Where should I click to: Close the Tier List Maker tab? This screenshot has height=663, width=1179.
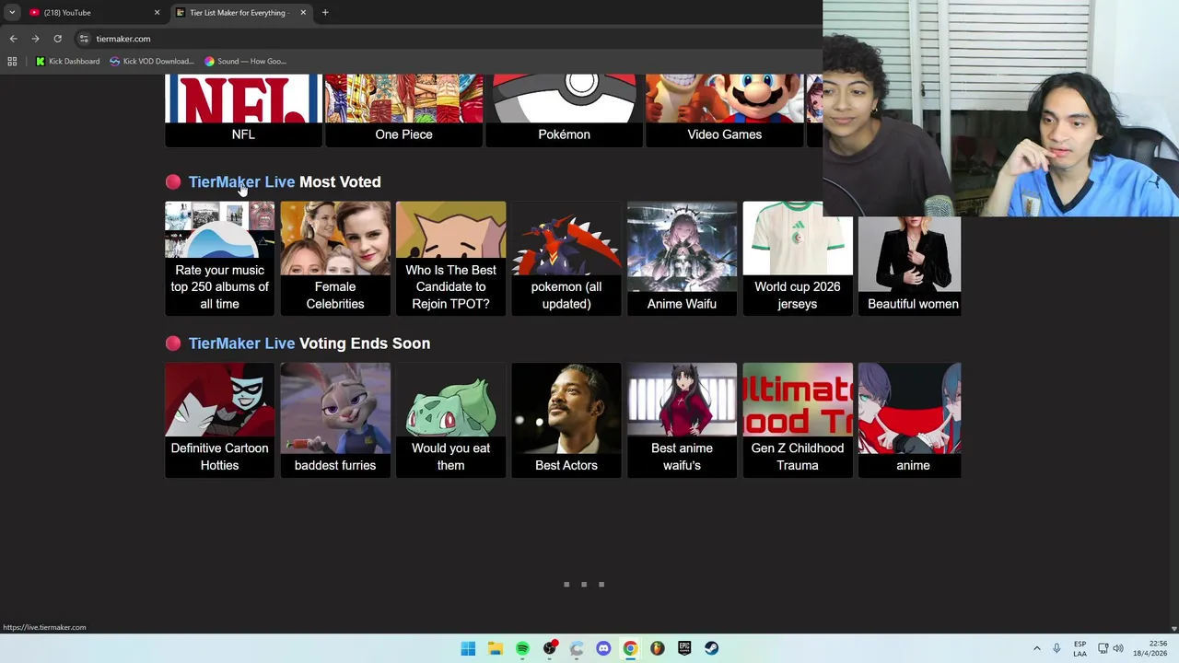pos(303,13)
